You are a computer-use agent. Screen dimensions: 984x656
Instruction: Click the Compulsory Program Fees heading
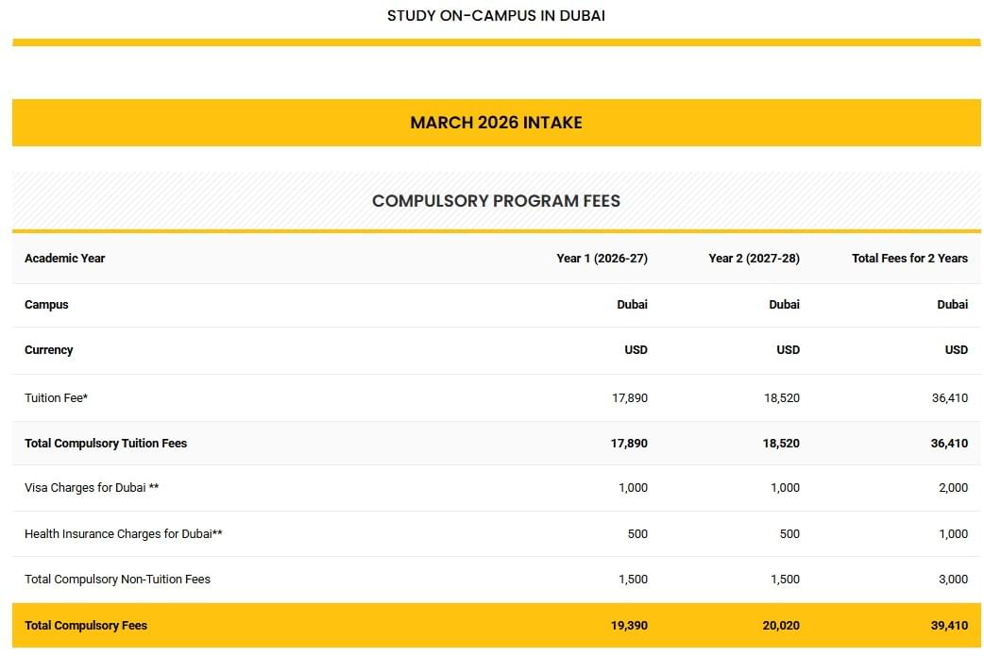click(x=496, y=201)
